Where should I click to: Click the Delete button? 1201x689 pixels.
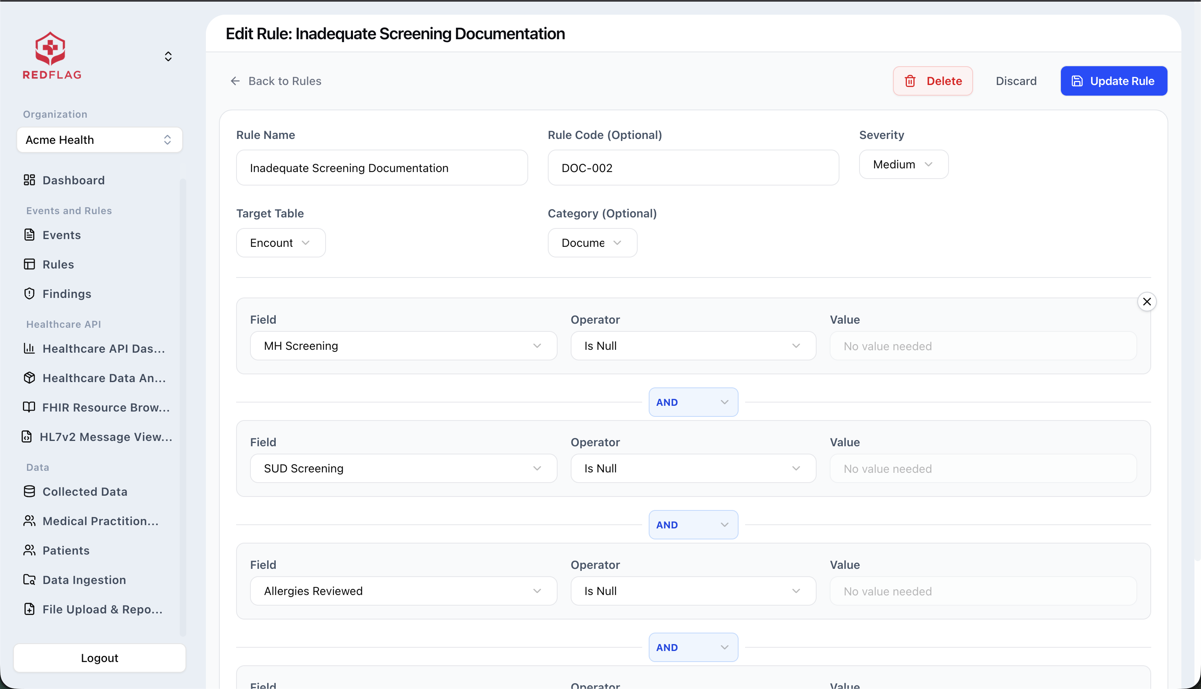click(932, 81)
